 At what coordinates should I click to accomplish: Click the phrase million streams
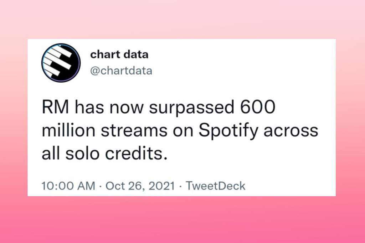coord(104,130)
